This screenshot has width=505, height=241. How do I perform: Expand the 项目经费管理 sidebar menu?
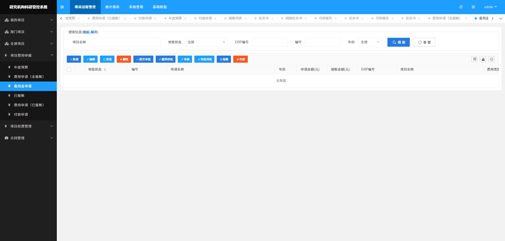[x=28, y=126]
